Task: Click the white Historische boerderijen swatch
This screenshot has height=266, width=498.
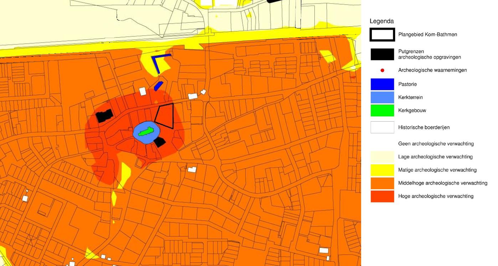Action: click(x=382, y=127)
